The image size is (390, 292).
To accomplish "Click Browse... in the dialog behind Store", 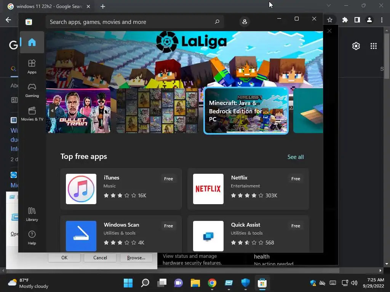I will (136, 258).
